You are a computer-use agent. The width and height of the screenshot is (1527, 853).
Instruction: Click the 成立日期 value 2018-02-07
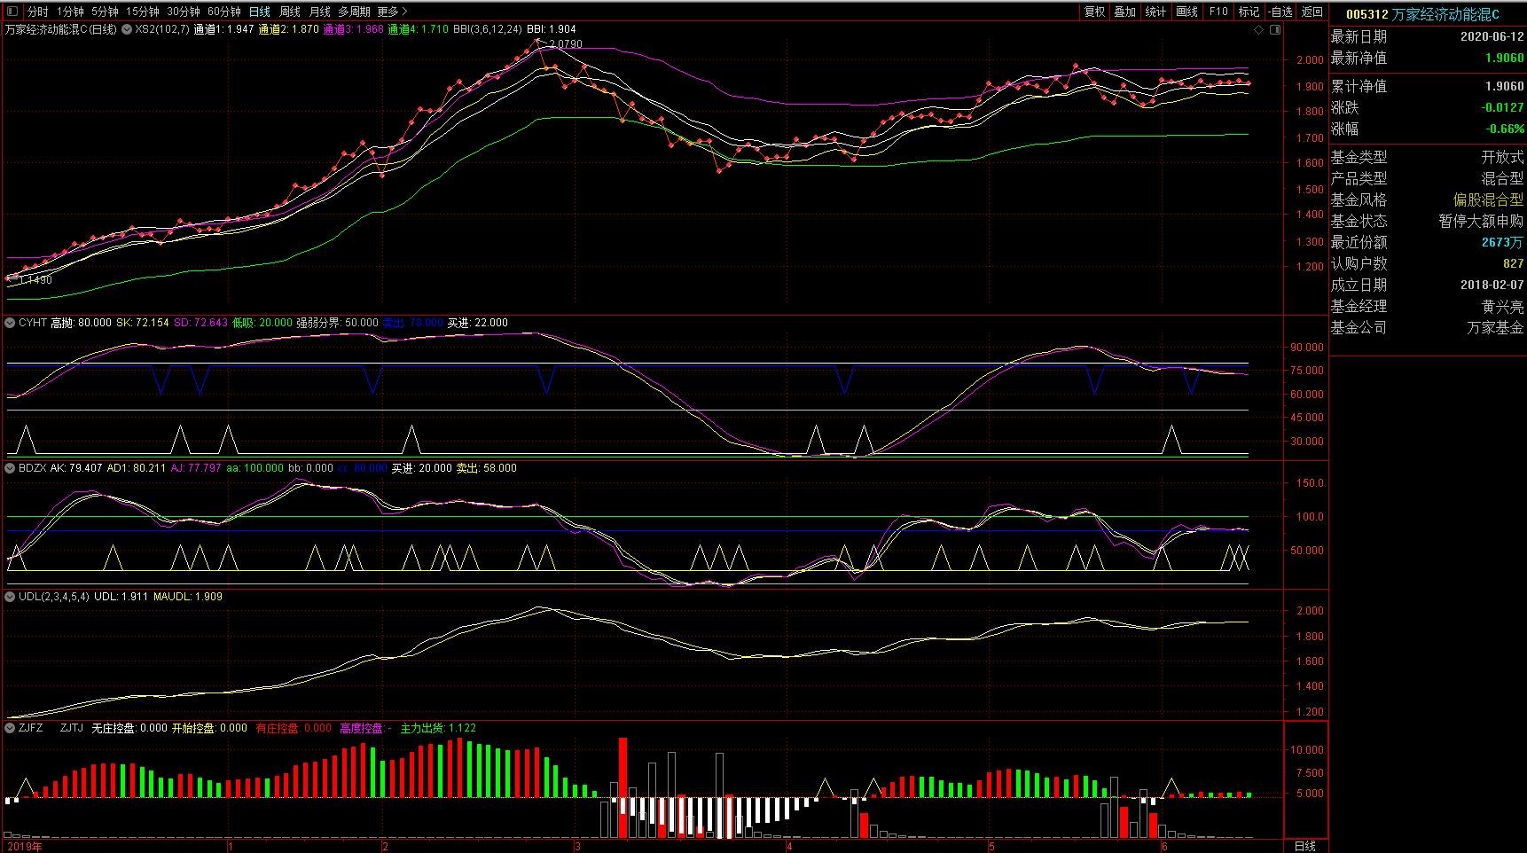1492,285
